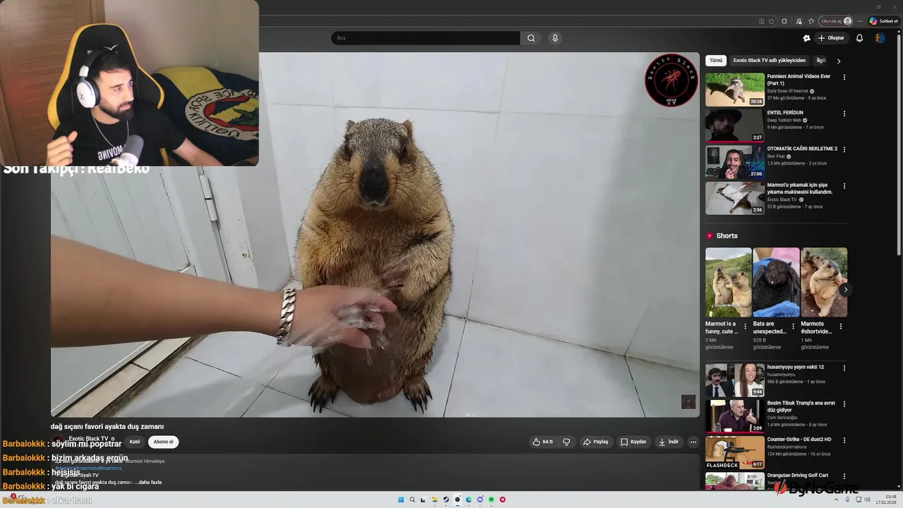Select Exotic Black TV adlı yükleyiciden chip

769,61
